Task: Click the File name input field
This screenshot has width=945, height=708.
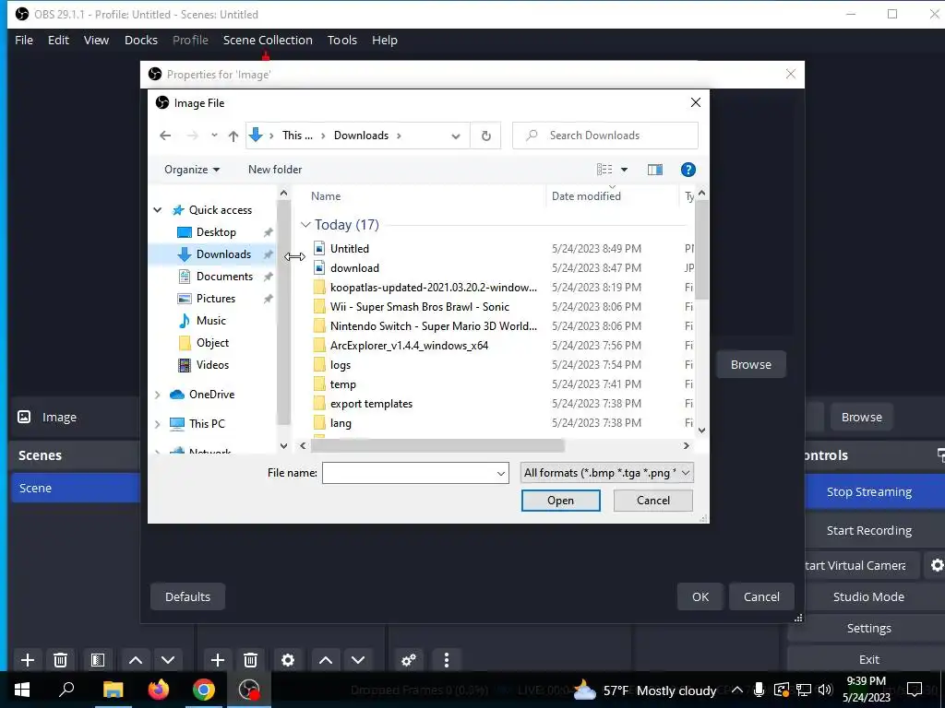Action: pos(415,473)
